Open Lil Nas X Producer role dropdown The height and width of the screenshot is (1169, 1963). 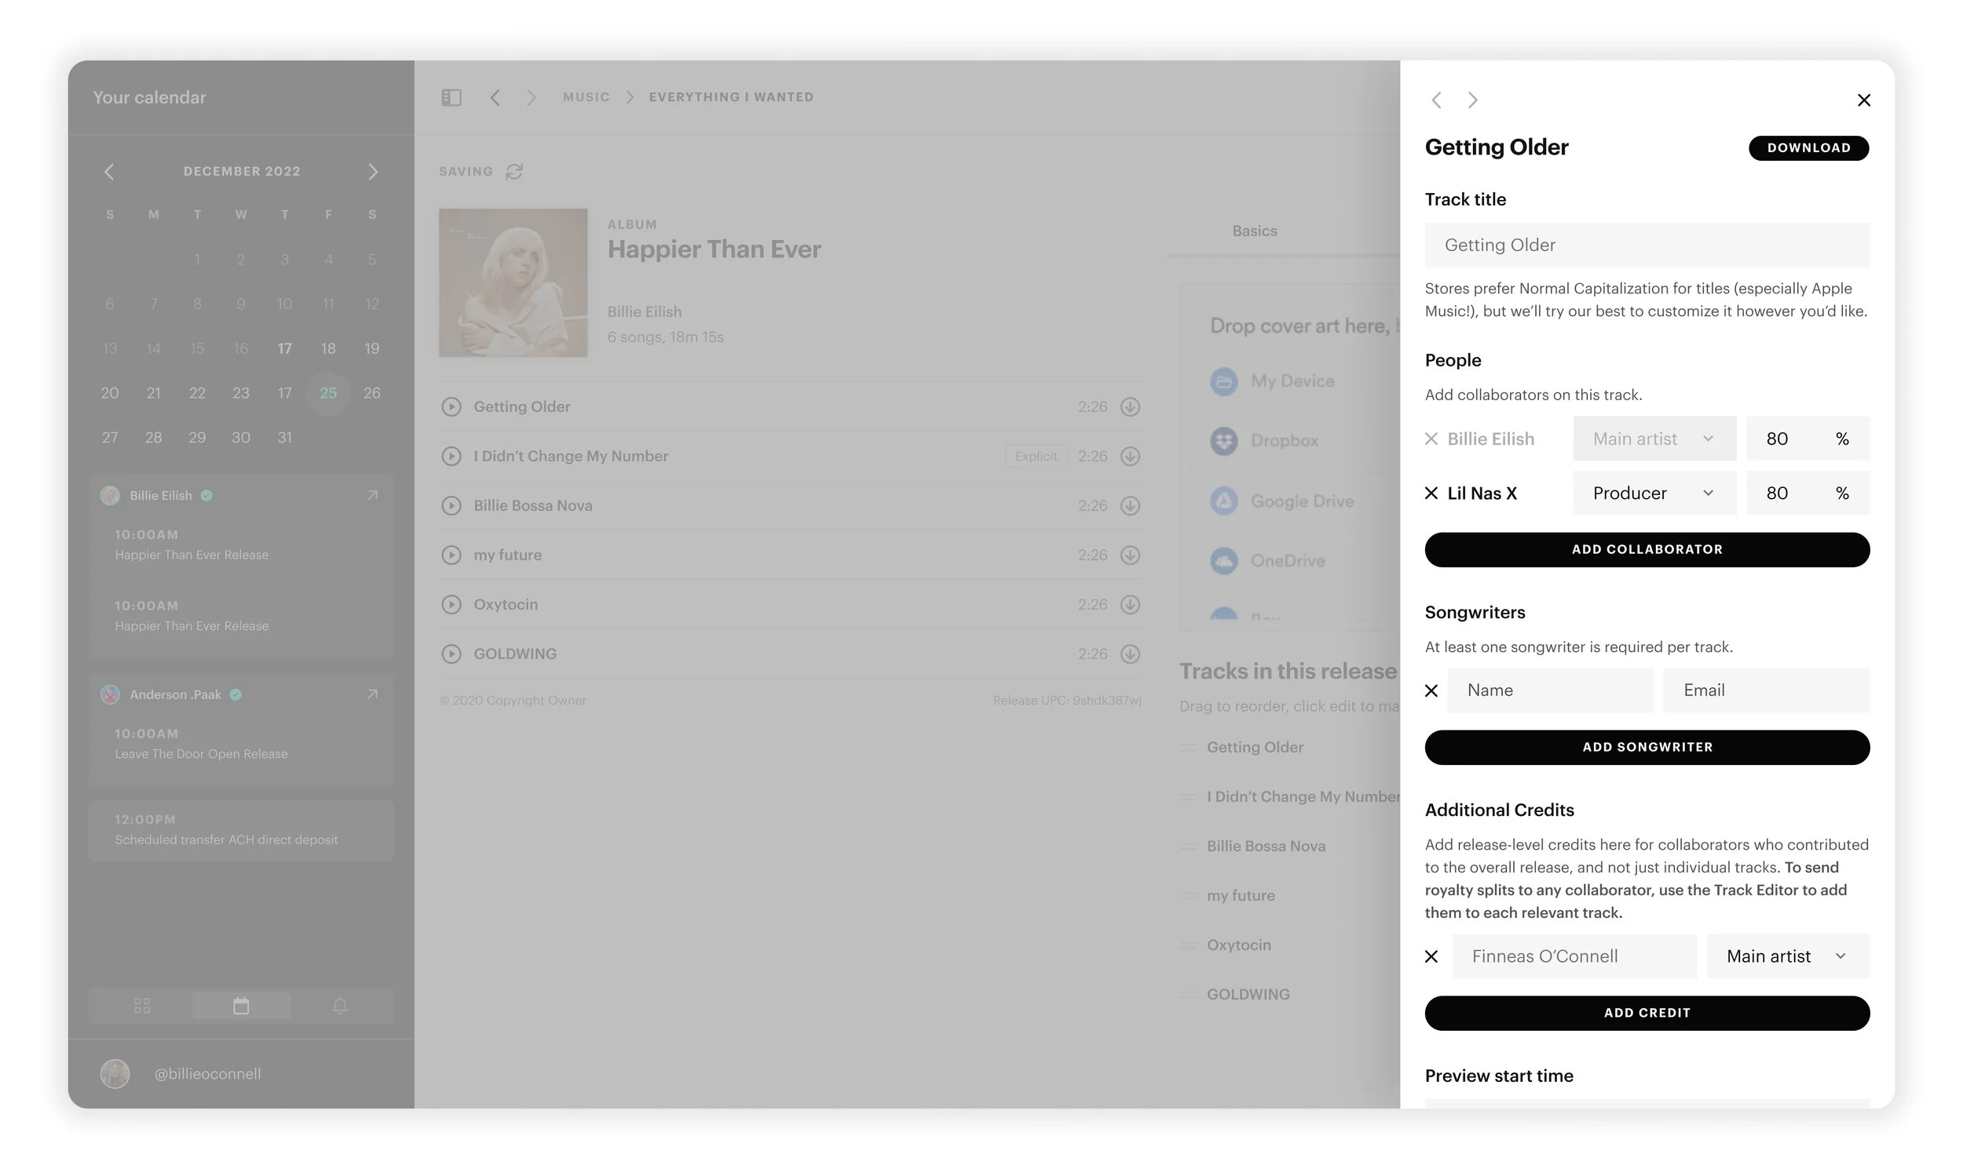(1654, 493)
